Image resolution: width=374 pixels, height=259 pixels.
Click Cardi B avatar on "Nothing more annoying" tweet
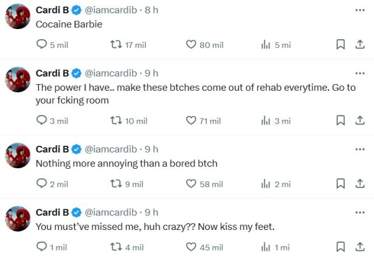pyautogui.click(x=18, y=156)
